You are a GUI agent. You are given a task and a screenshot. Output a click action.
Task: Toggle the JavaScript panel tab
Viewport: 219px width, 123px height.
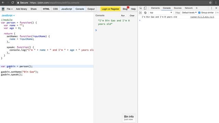coord(67,9)
